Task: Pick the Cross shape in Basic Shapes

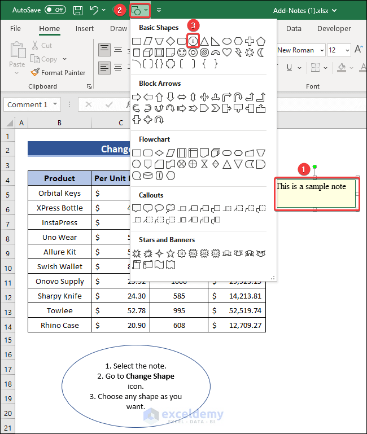Action: tap(250, 41)
